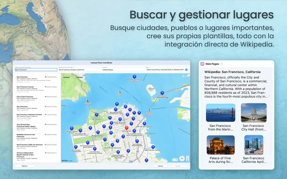287x179 pixels.
Task: Click the San Francisco Ice Skating Rink pin
Action: pos(76,147)
